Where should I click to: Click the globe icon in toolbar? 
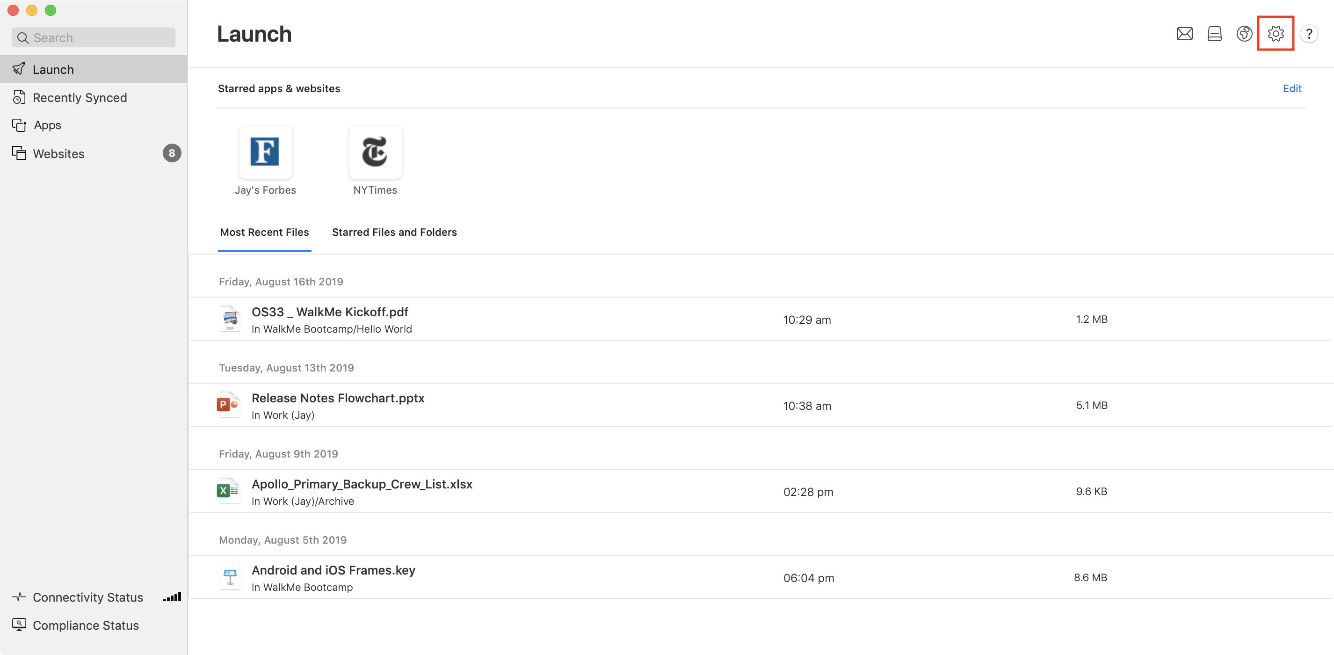point(1244,34)
